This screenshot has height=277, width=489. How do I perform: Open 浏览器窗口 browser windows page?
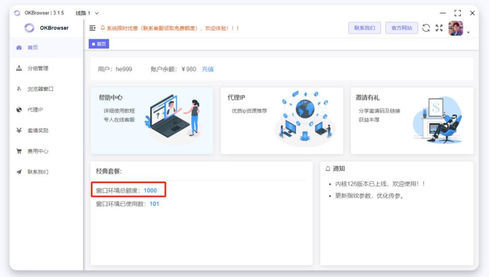[x=46, y=89]
